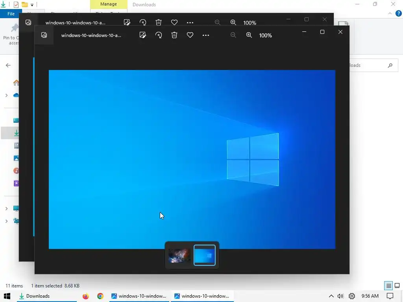Image resolution: width=403 pixels, height=302 pixels.
Task: Click the 9:56 AM taskbar clock
Action: coord(370,296)
